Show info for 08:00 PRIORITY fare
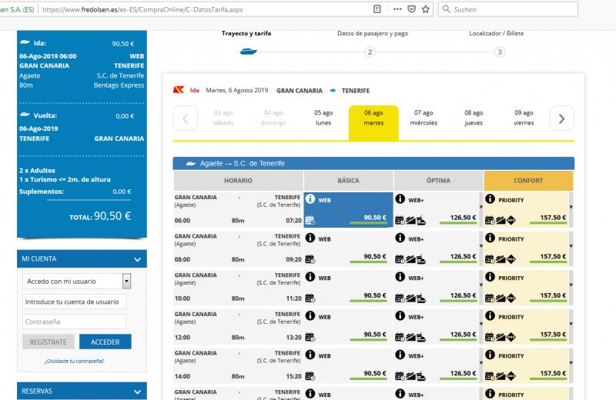Image resolution: width=616 pixels, height=400 pixels. [x=490, y=238]
